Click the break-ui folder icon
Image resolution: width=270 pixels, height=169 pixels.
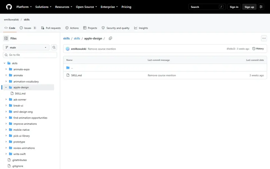click(x=10, y=106)
